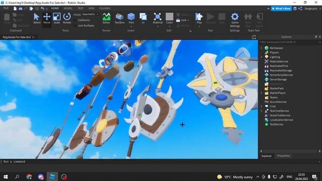322x181 pixels.
Task: Open the UI insert tool
Action: pyautogui.click(x=143, y=19)
